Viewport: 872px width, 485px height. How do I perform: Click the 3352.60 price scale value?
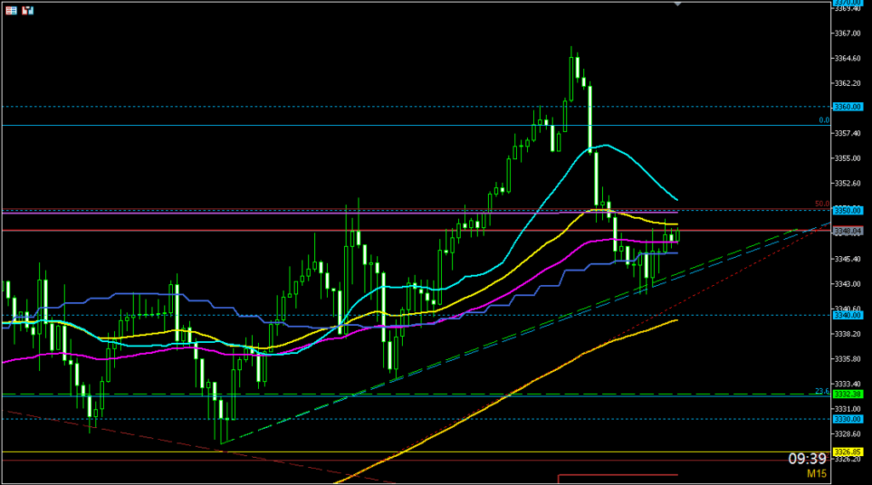pyautogui.click(x=847, y=183)
